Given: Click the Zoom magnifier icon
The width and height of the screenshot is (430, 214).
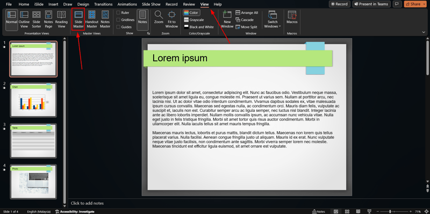Looking at the screenshot, I should click(x=159, y=15).
